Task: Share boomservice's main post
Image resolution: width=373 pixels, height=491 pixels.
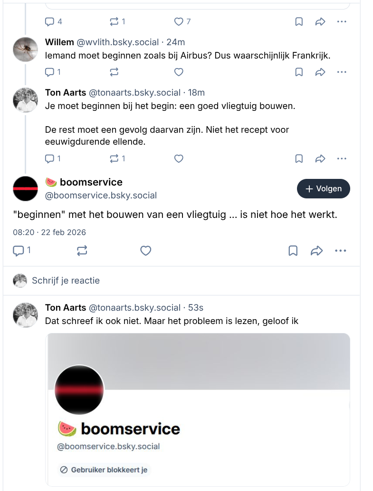Action: tap(316, 251)
